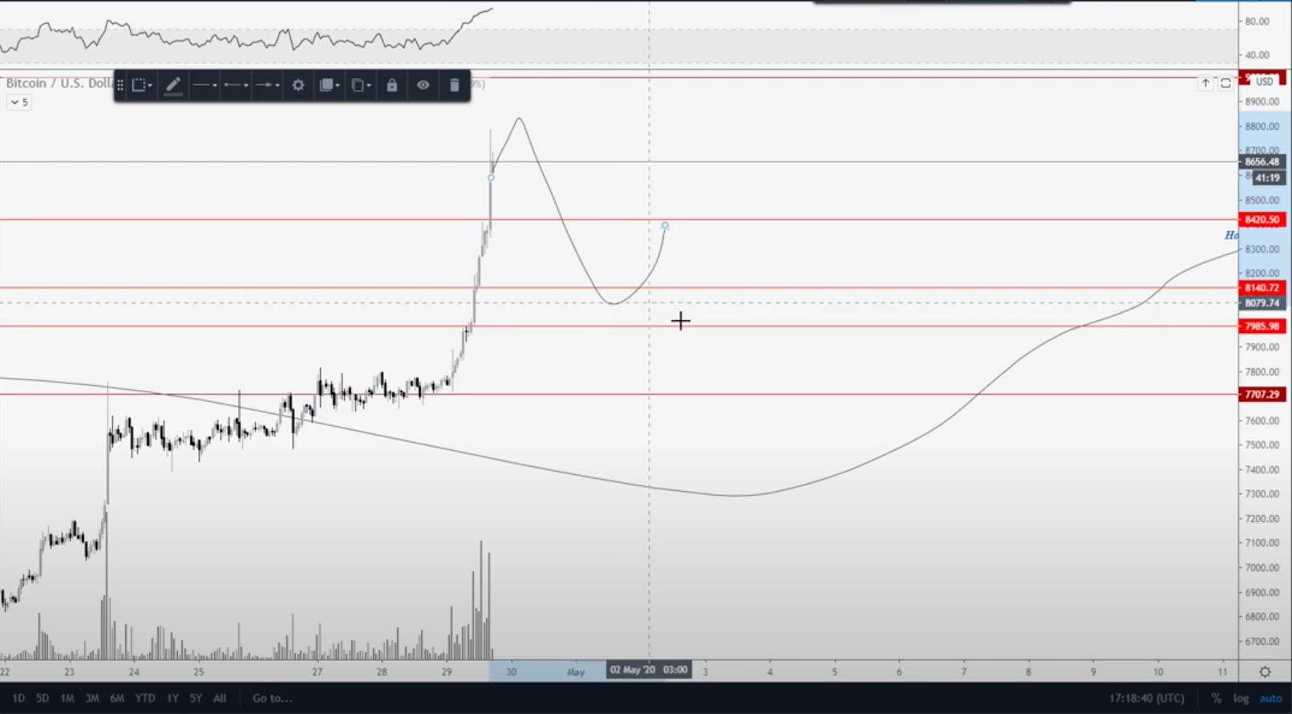Click the move pane up arrow icon
1292x714 pixels.
click(1205, 83)
